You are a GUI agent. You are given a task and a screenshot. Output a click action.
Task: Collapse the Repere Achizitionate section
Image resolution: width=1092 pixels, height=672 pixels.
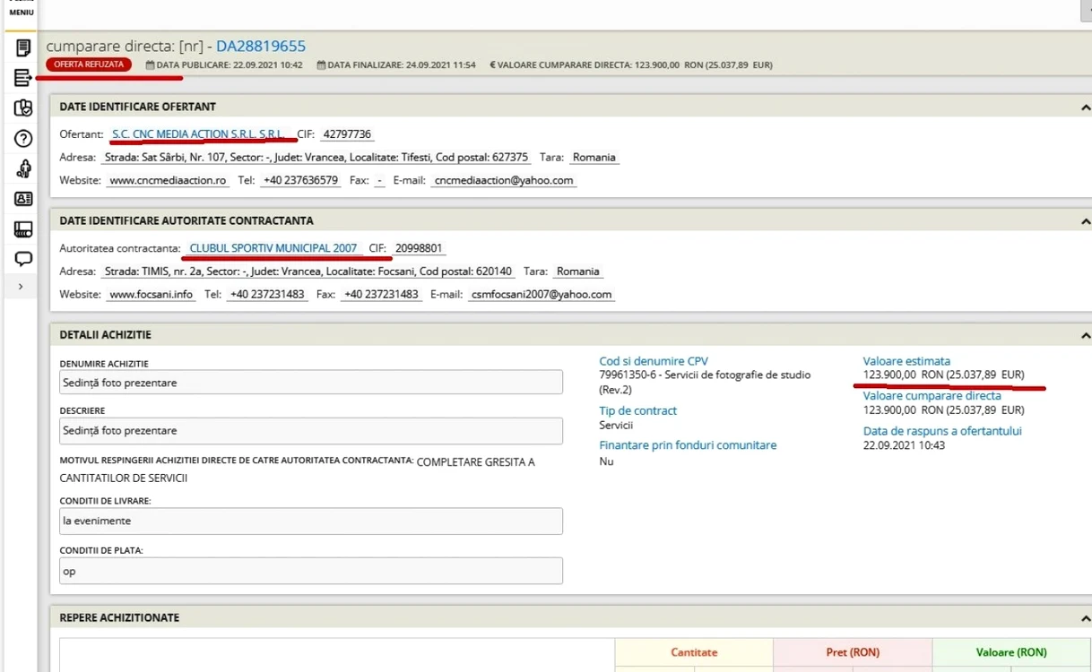tap(1085, 618)
